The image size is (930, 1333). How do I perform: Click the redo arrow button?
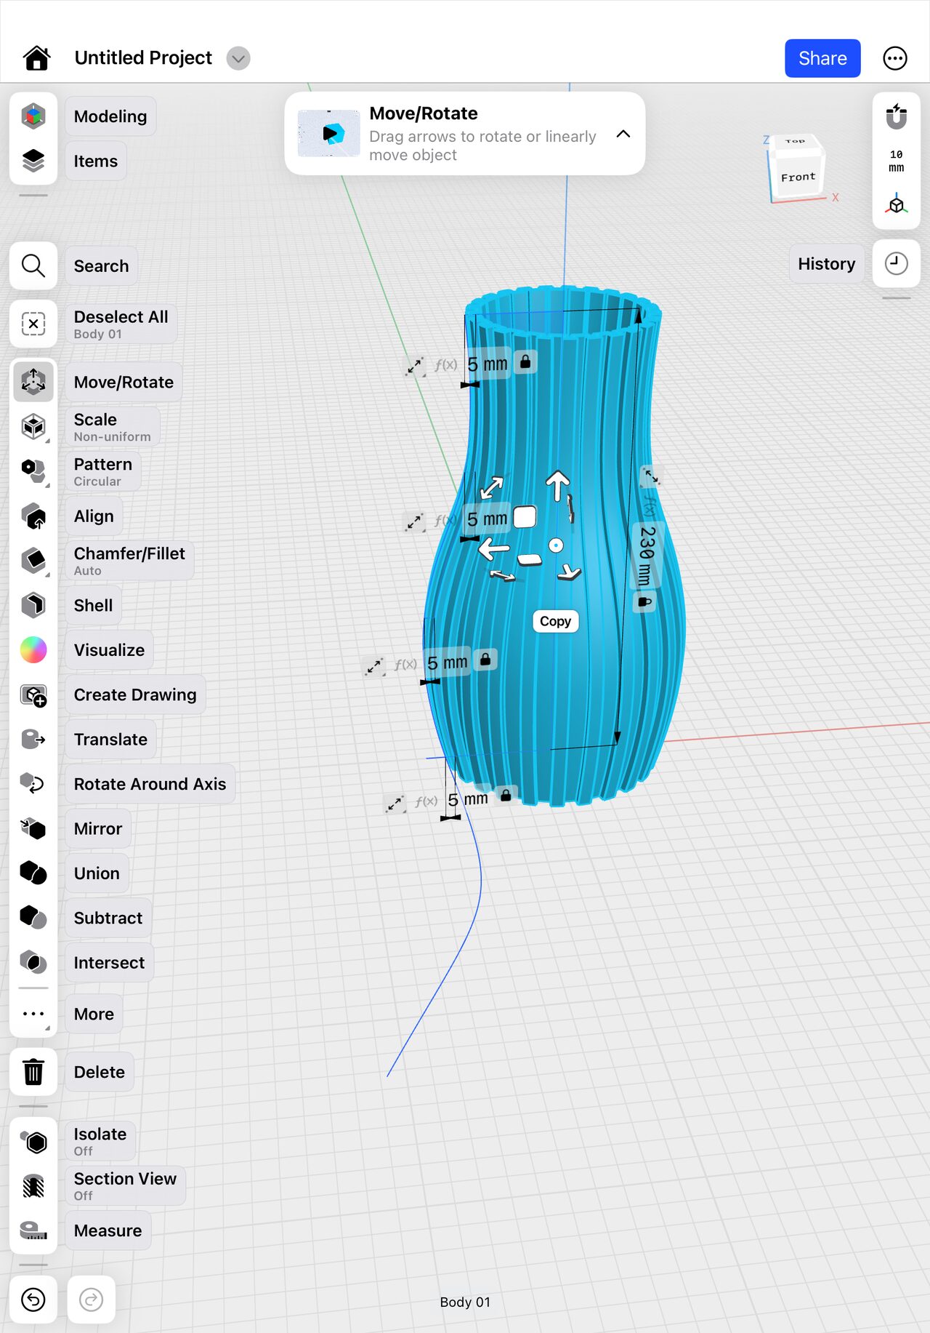[x=92, y=1300]
